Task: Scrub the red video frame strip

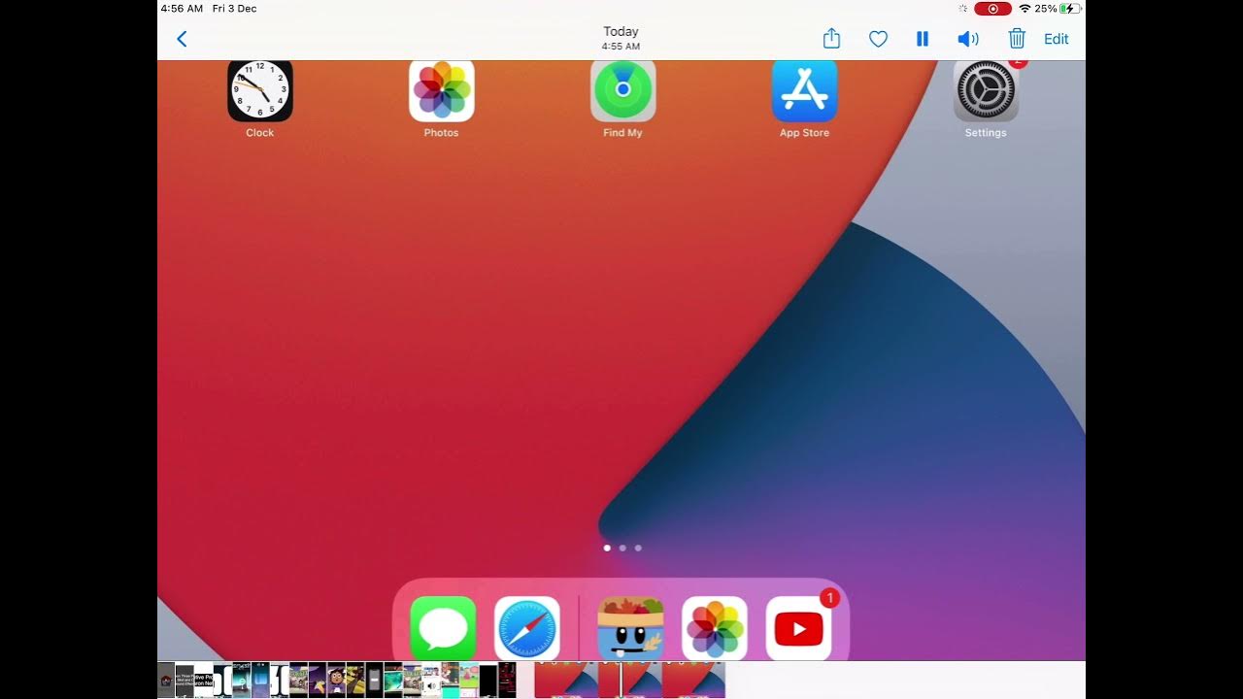Action: pos(629,680)
